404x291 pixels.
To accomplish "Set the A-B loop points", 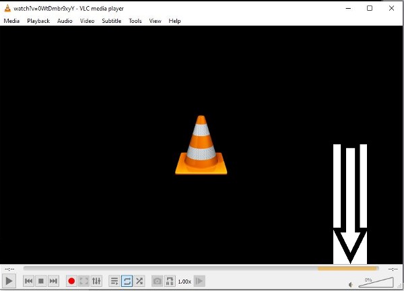I will (170, 281).
